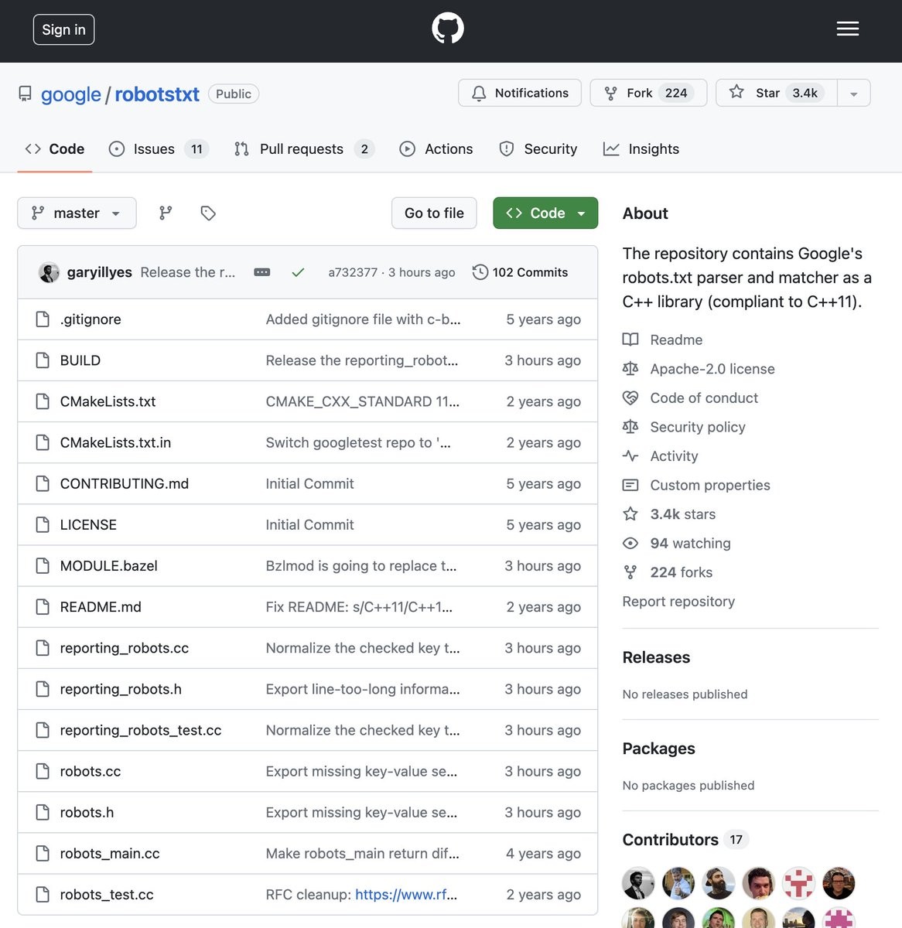902x928 pixels.
Task: Open 'Bzlmod is going to replace' commit message
Action: [361, 565]
